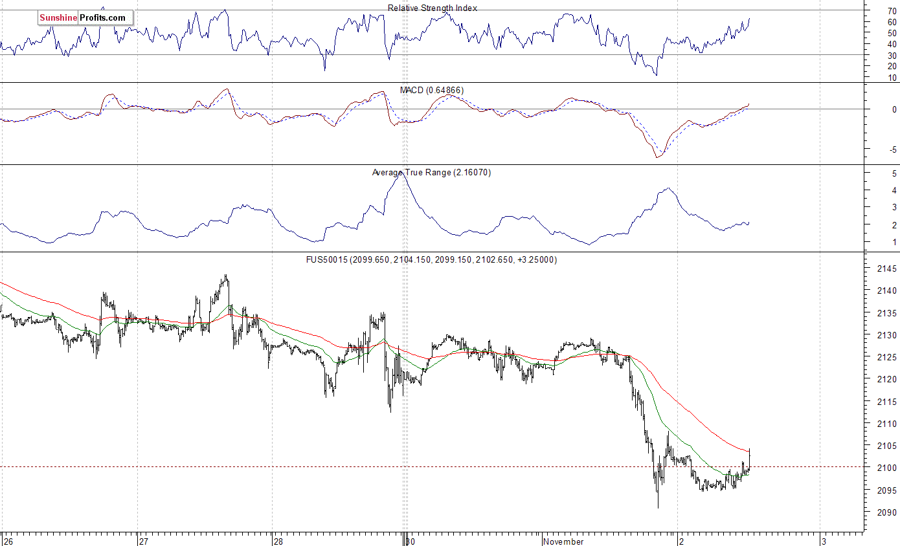Select the FUS50015 price quote title

coord(432,259)
